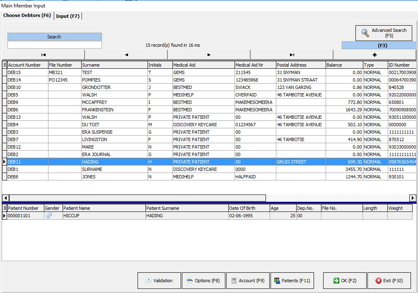Go to previous record arrow
Image resolution: width=418 pixels, height=293 pixels.
[126, 55]
